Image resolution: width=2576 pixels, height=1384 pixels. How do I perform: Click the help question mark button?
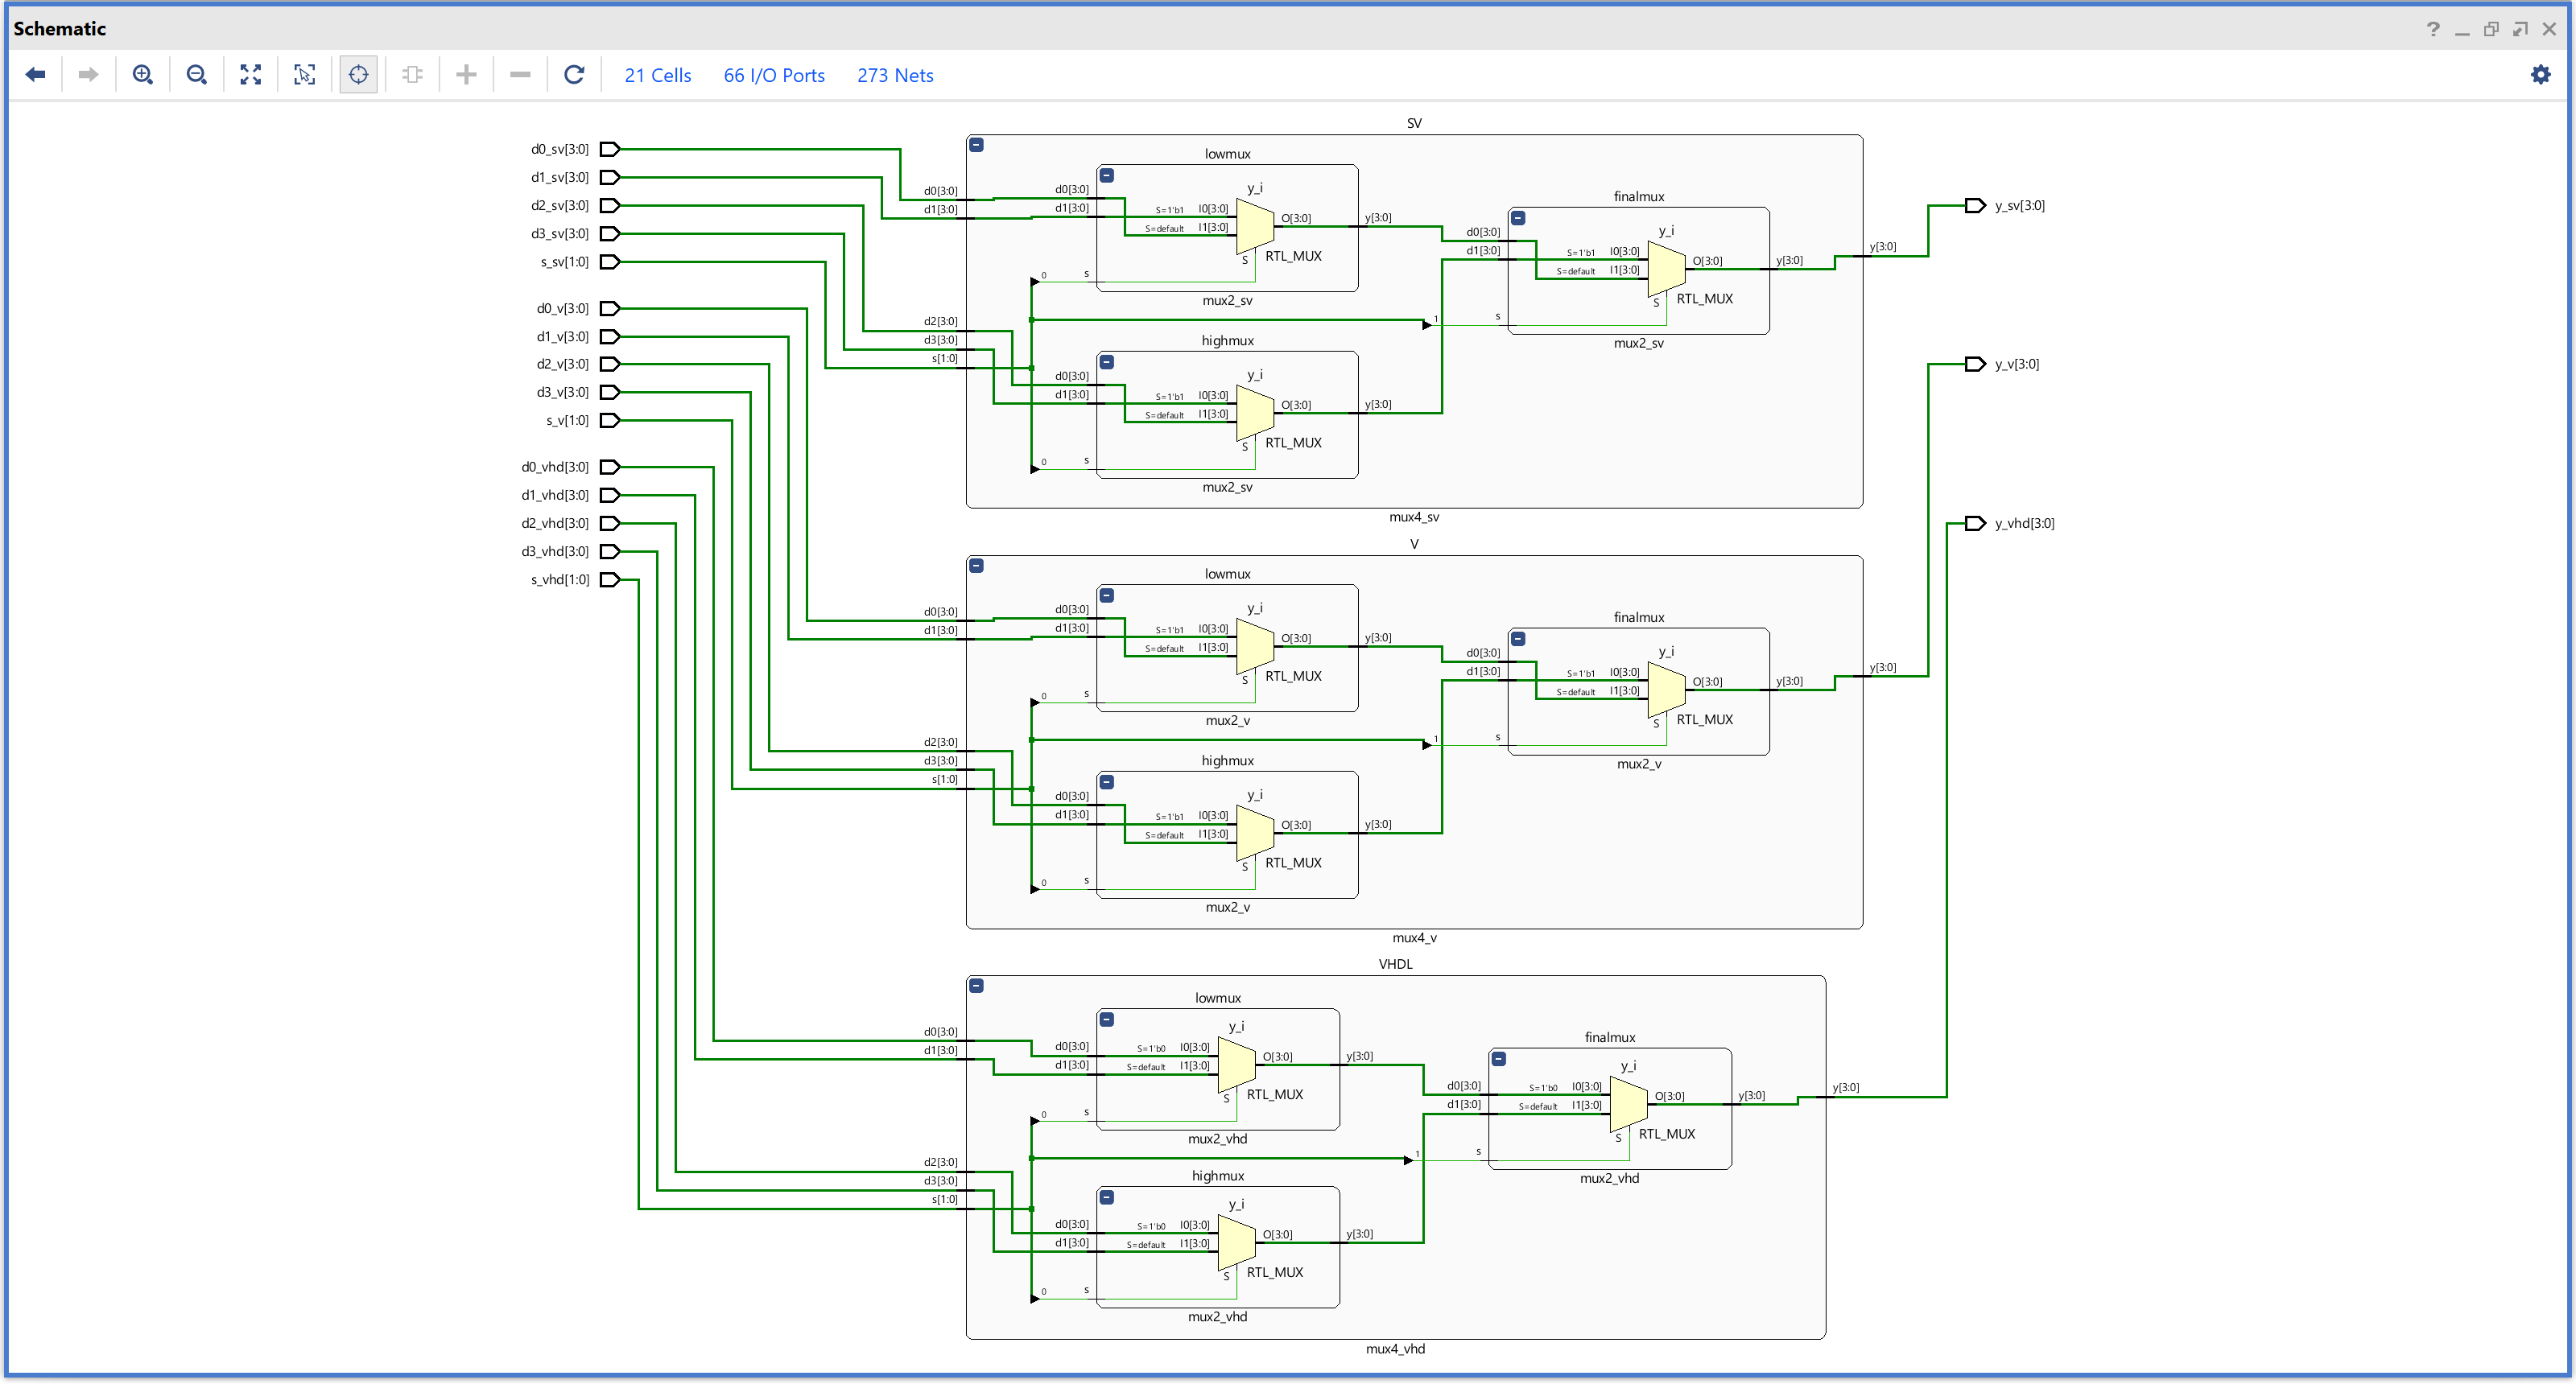coord(2433,29)
